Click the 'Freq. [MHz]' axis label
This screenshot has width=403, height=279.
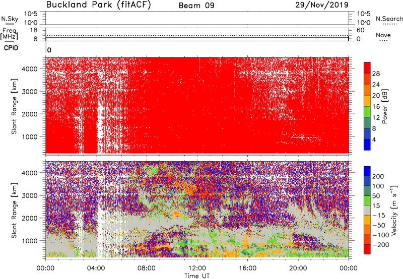[x=9, y=34]
